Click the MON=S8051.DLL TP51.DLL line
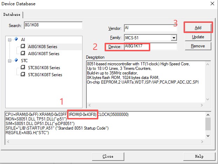Image resolution: width=218 pixels, height=164 pixels. coord(36,119)
